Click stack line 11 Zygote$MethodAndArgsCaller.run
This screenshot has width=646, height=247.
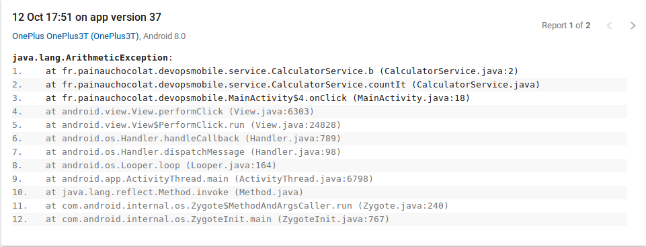coord(320,205)
